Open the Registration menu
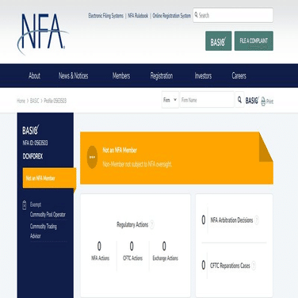The image size is (298, 298). point(162,76)
